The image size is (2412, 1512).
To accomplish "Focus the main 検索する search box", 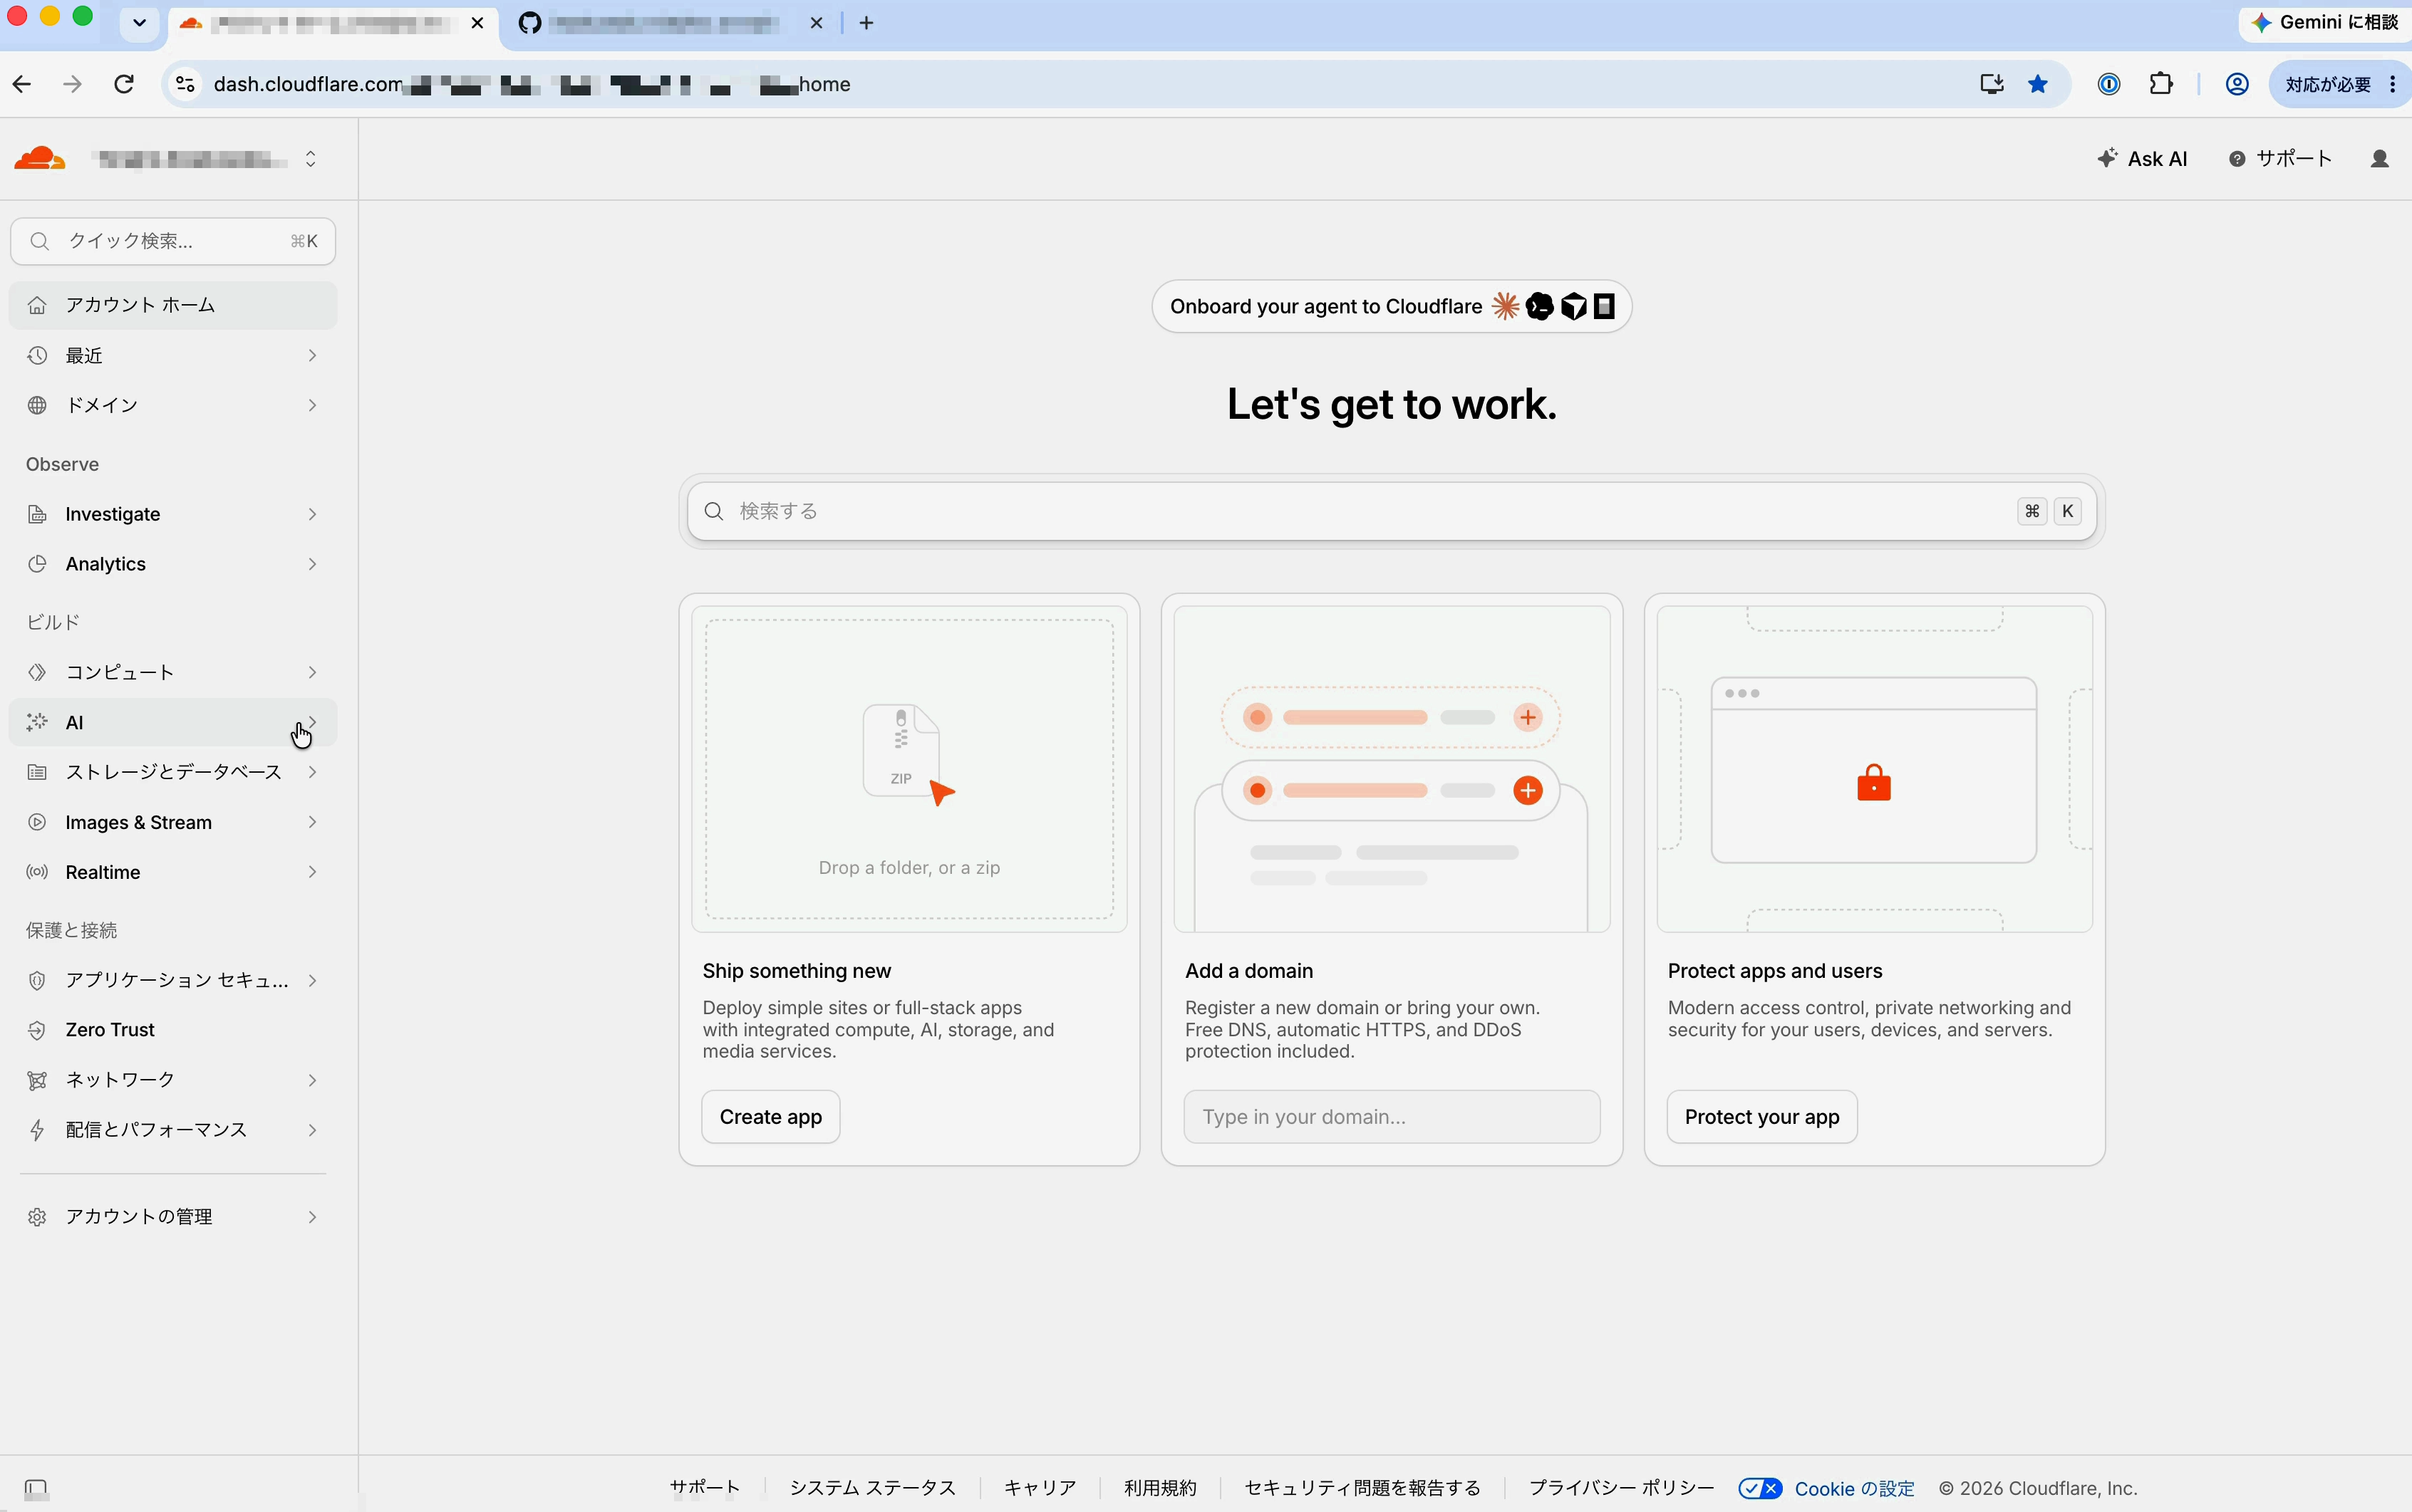I will click(x=1392, y=512).
